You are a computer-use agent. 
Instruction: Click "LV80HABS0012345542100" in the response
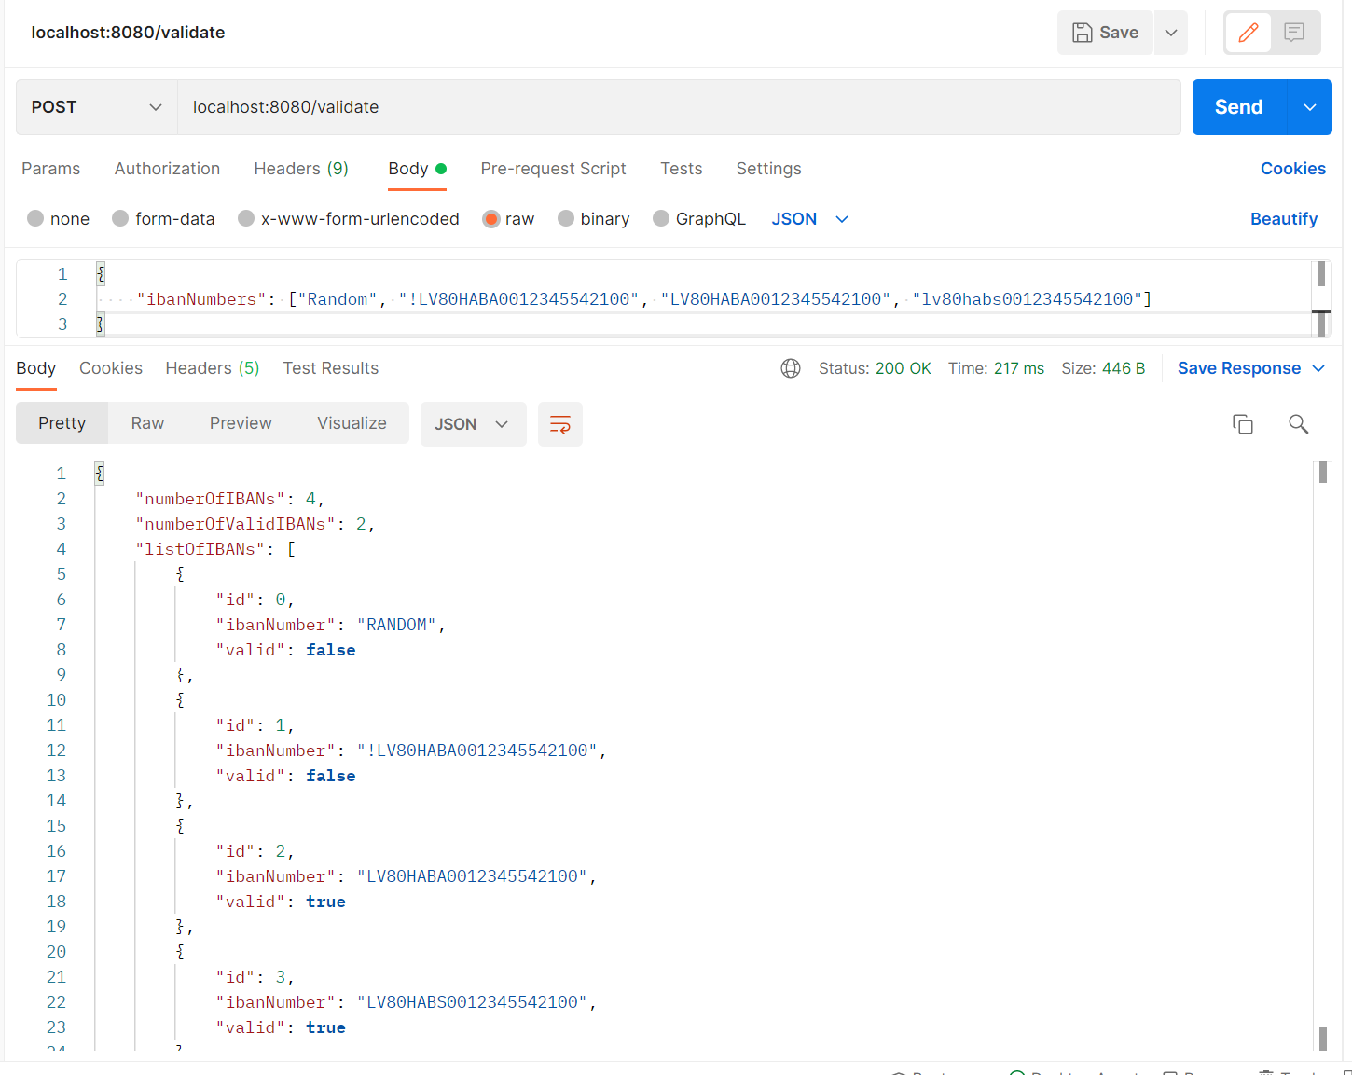point(472,1002)
